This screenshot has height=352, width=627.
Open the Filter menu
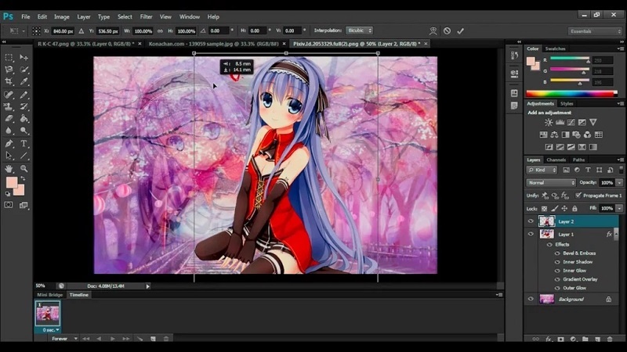click(x=146, y=16)
